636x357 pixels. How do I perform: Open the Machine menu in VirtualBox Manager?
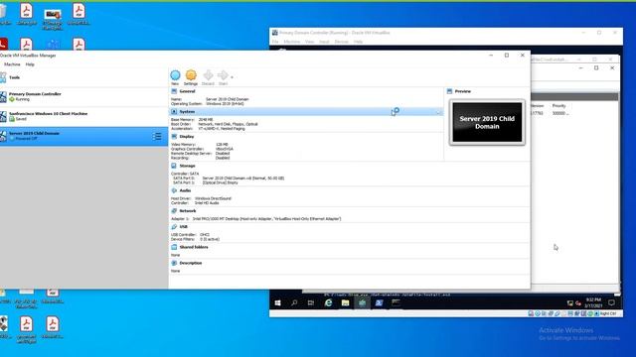click(x=12, y=64)
